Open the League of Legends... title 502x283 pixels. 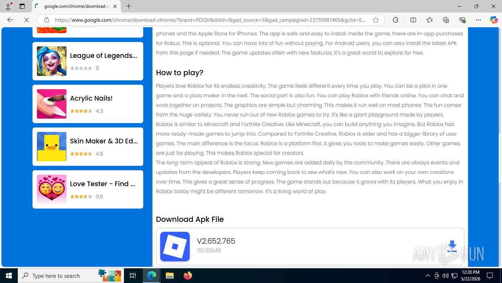(x=103, y=56)
